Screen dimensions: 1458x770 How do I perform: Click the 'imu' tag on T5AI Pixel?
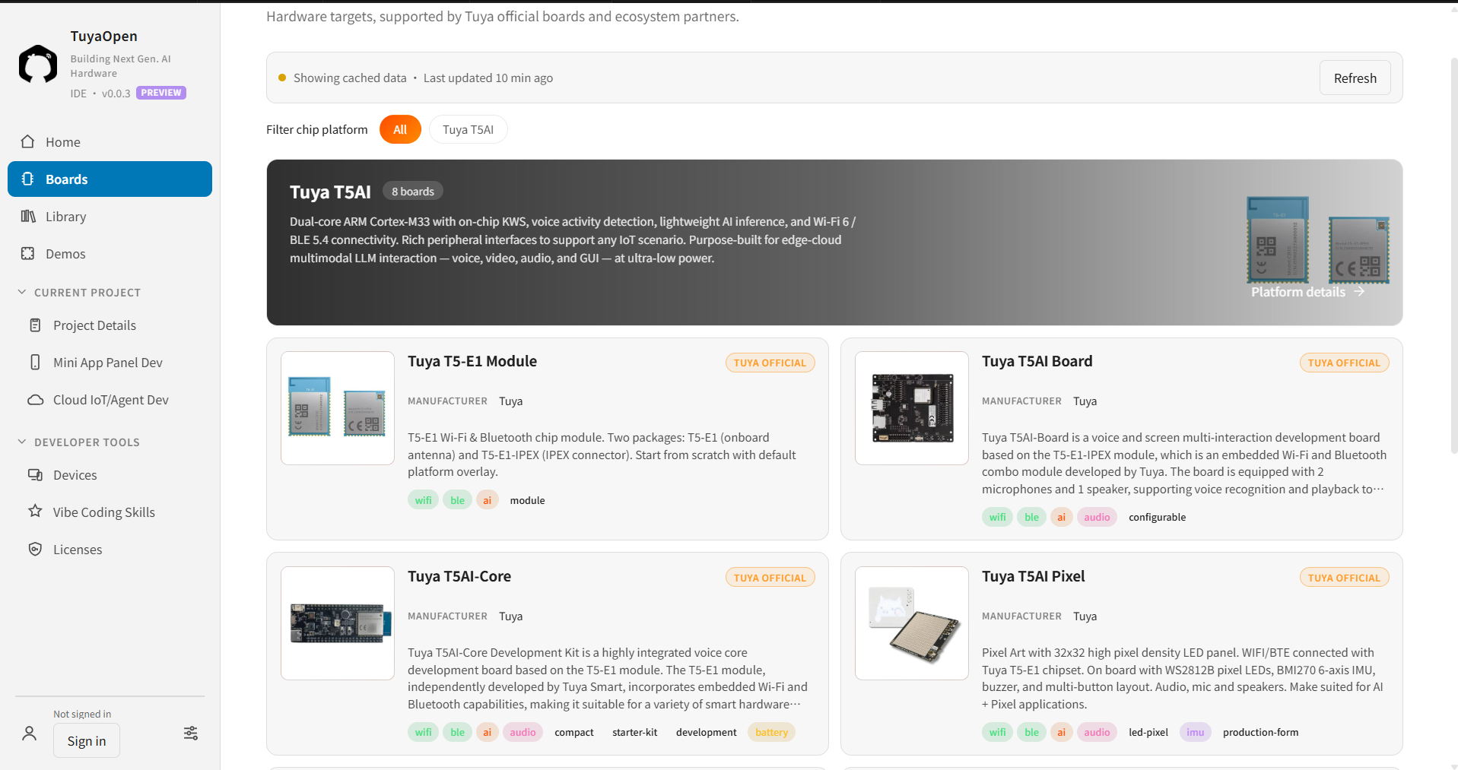pos(1195,732)
